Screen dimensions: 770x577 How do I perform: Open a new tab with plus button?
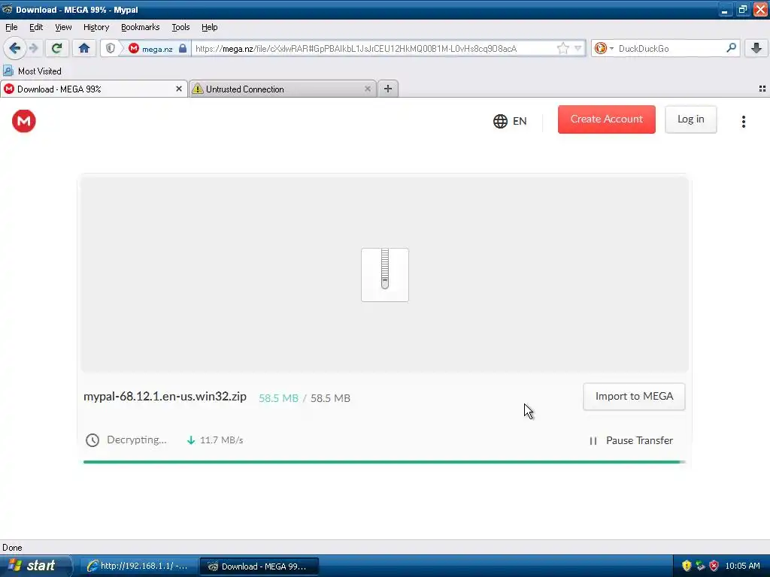[x=388, y=89]
